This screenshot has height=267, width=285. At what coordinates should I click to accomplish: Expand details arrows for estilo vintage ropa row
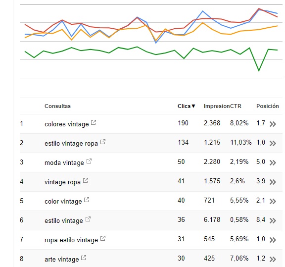click(273, 144)
